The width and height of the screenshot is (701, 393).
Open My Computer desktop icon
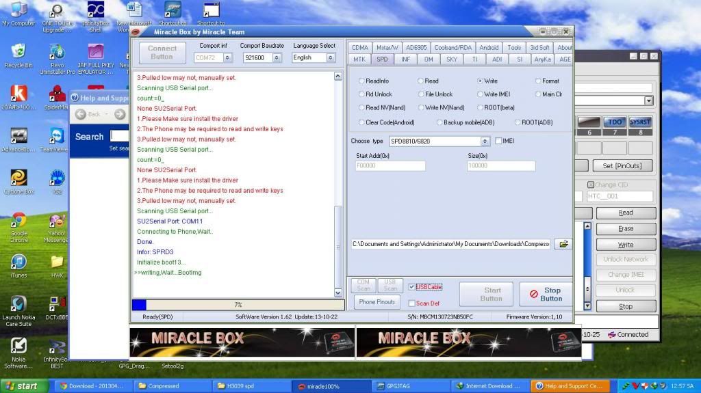point(18,14)
